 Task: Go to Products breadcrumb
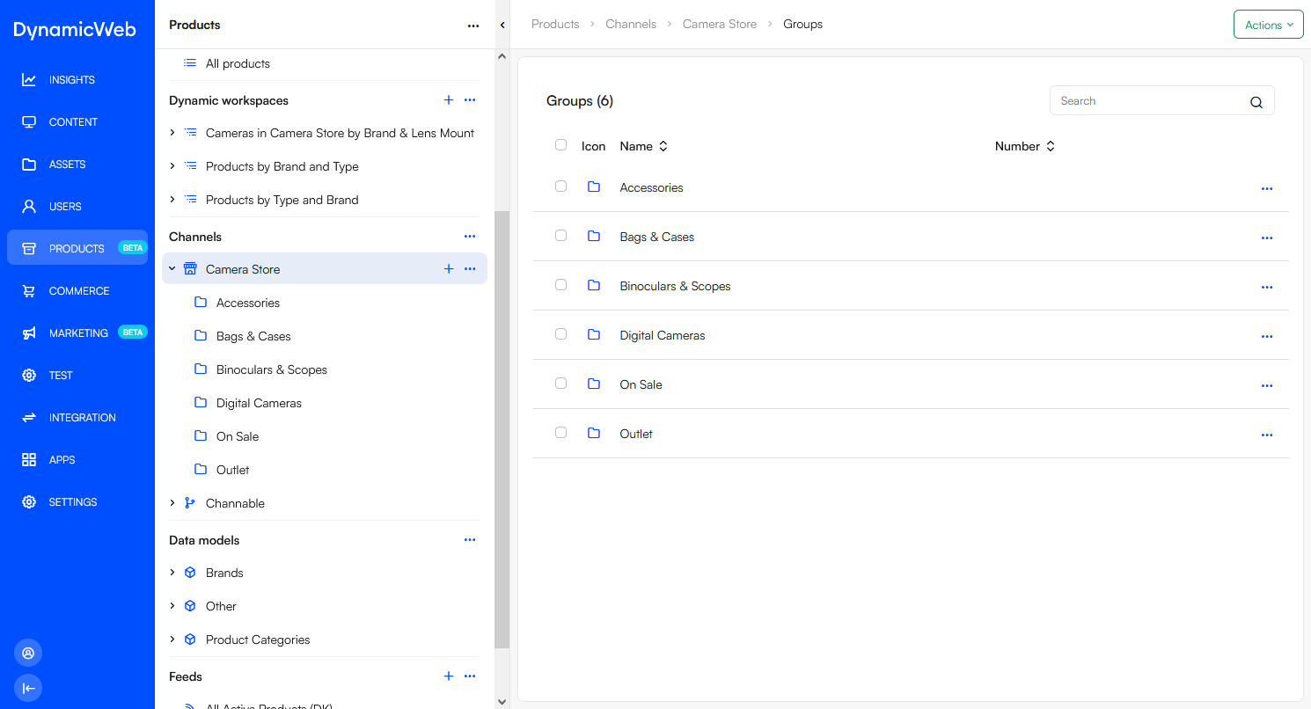[555, 24]
